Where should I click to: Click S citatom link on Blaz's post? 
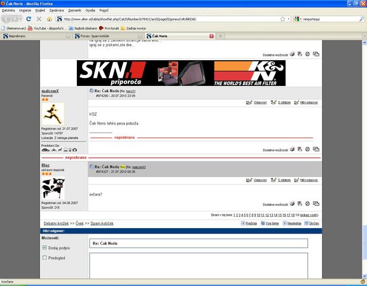point(284,180)
